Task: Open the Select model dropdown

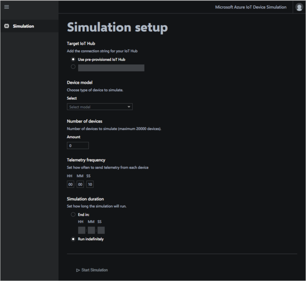Action: 100,107
